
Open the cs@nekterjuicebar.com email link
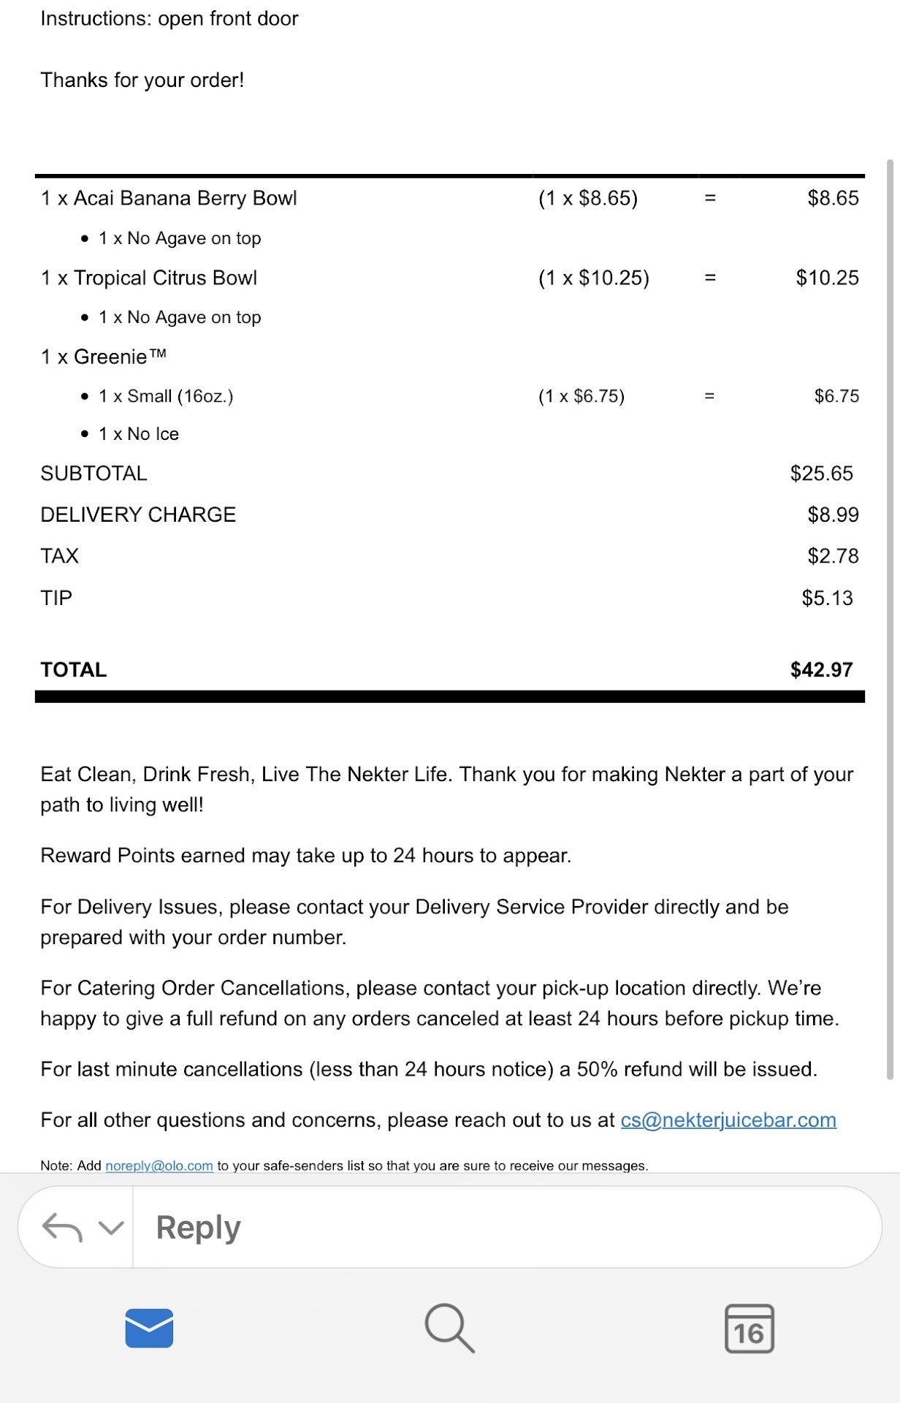[728, 1119]
